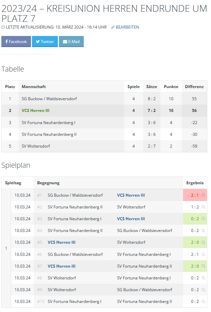Click the Punkte column header

coord(171,87)
